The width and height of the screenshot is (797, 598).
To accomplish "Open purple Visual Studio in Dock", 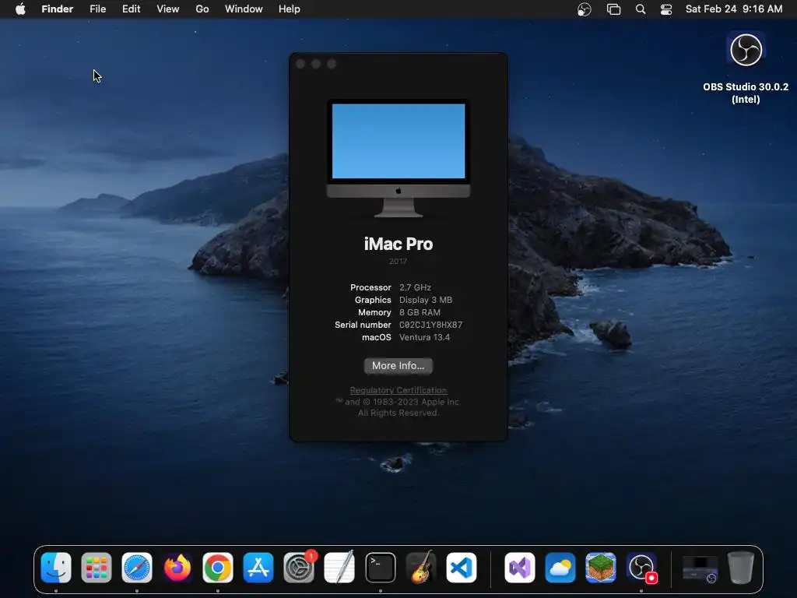I will tap(519, 568).
